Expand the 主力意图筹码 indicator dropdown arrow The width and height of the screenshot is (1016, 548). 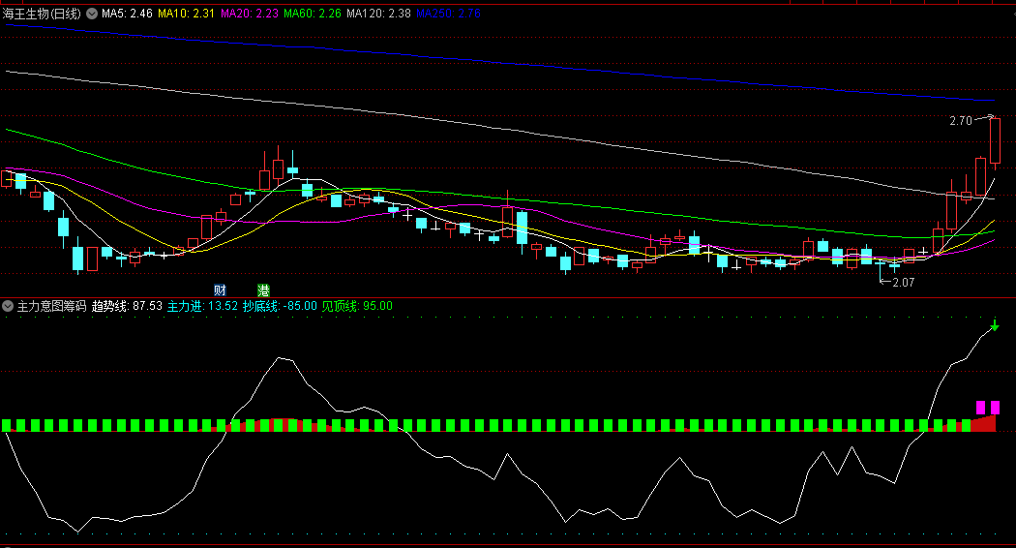pos(8,306)
